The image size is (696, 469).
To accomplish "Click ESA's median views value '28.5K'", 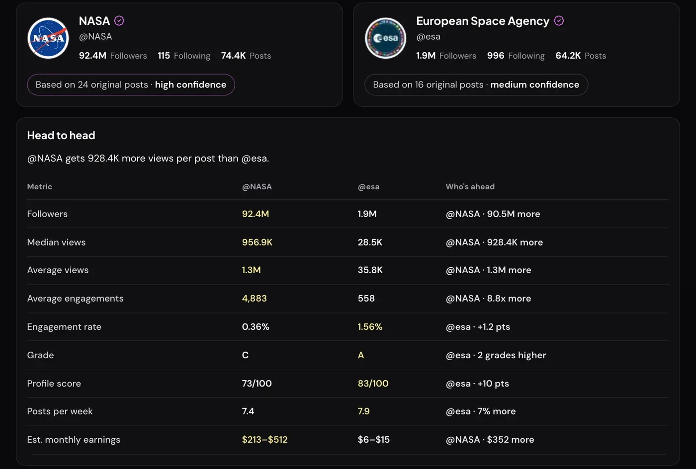I will pos(370,242).
